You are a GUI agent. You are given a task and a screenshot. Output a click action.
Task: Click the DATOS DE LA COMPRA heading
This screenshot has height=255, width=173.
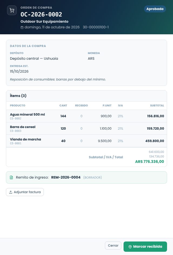pyautogui.click(x=28, y=46)
